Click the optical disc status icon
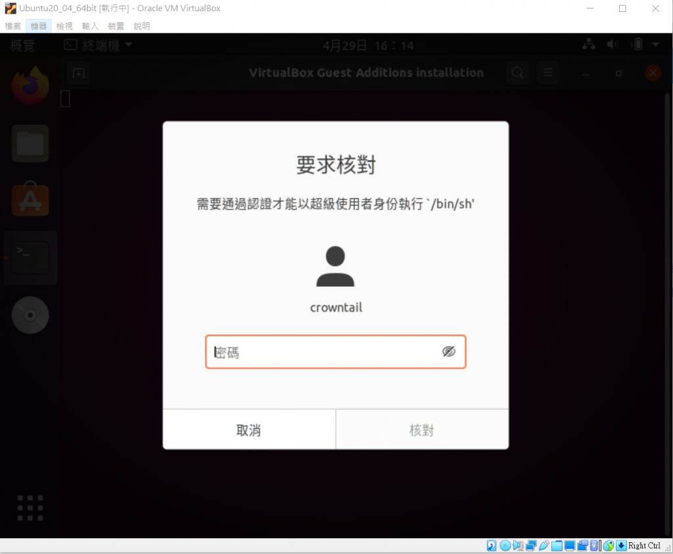The height and width of the screenshot is (554, 673). (505, 546)
